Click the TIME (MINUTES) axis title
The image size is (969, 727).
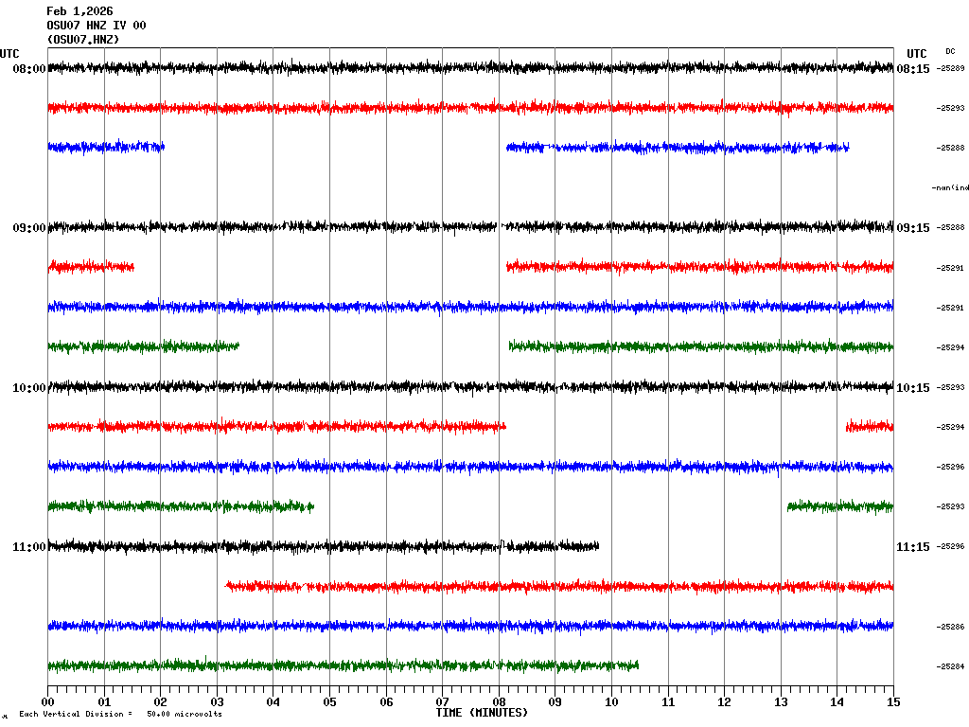[482, 713]
